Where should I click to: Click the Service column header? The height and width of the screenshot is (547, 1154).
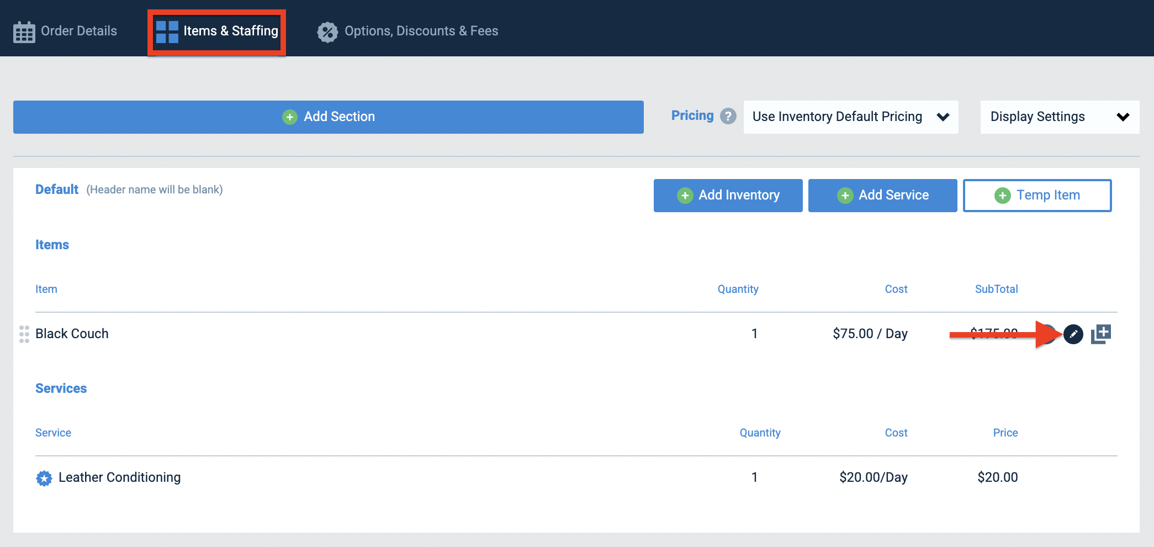tap(53, 433)
